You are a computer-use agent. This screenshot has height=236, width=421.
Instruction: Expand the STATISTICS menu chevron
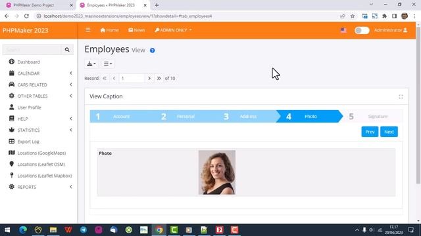point(71,130)
